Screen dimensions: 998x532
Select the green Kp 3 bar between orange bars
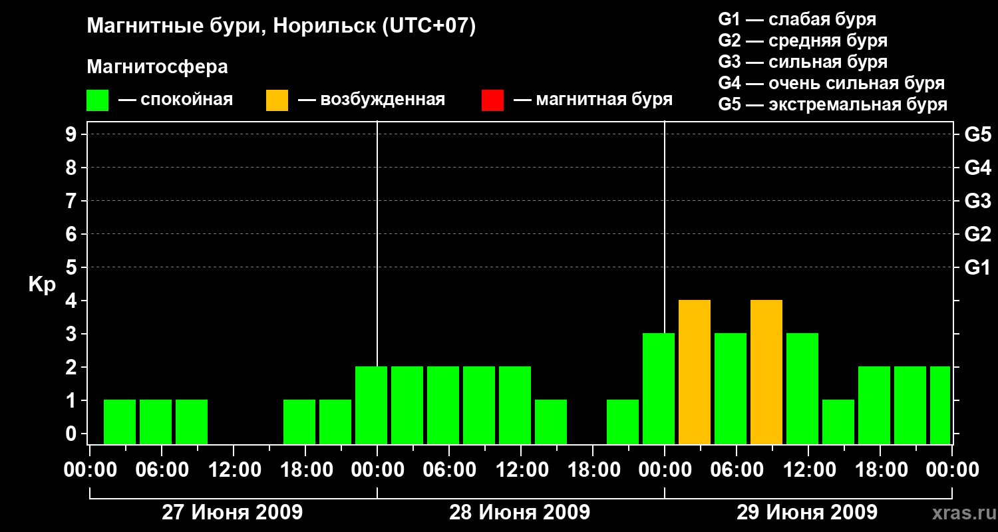click(731, 388)
